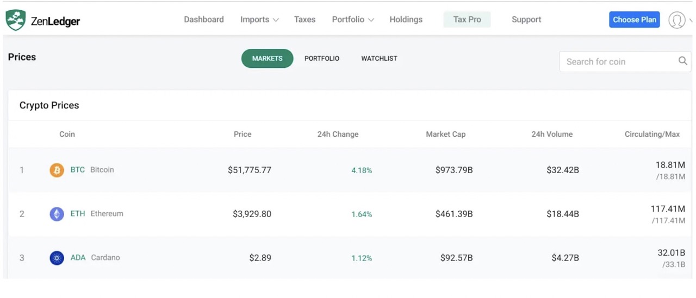Click the 4.18% change value
Viewport: 696px width, 298px height.
[x=362, y=170]
